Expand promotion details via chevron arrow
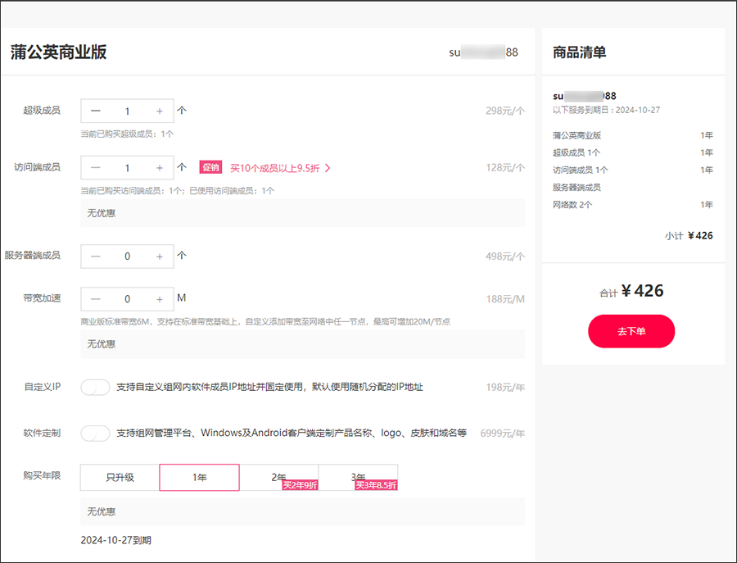Viewport: 737px width, 563px height. point(328,168)
